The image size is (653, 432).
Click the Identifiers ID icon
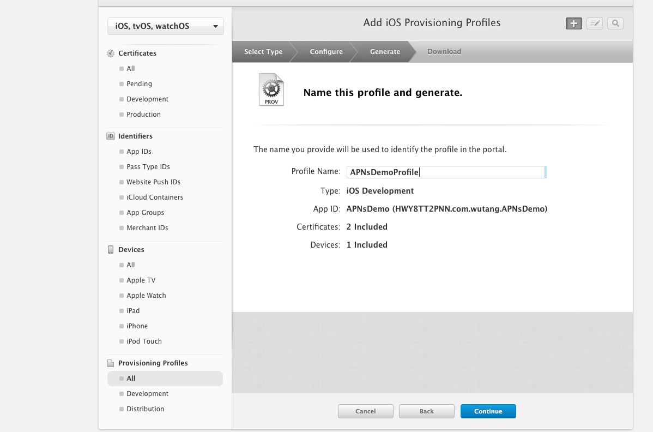[111, 136]
